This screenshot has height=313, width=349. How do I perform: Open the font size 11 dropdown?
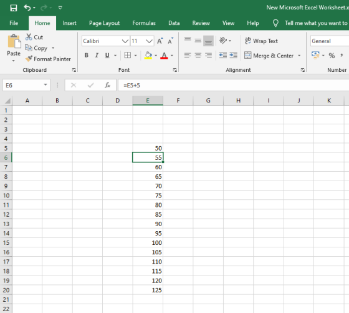pyautogui.click(x=149, y=41)
